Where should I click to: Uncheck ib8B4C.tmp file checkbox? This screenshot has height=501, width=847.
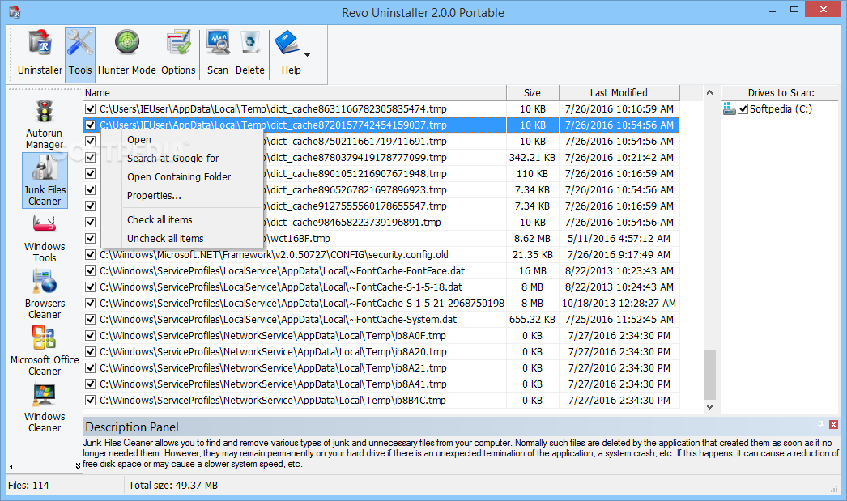[90, 401]
